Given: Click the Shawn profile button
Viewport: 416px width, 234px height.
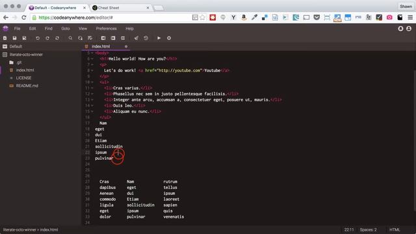Looking at the screenshot, I should point(406,6).
